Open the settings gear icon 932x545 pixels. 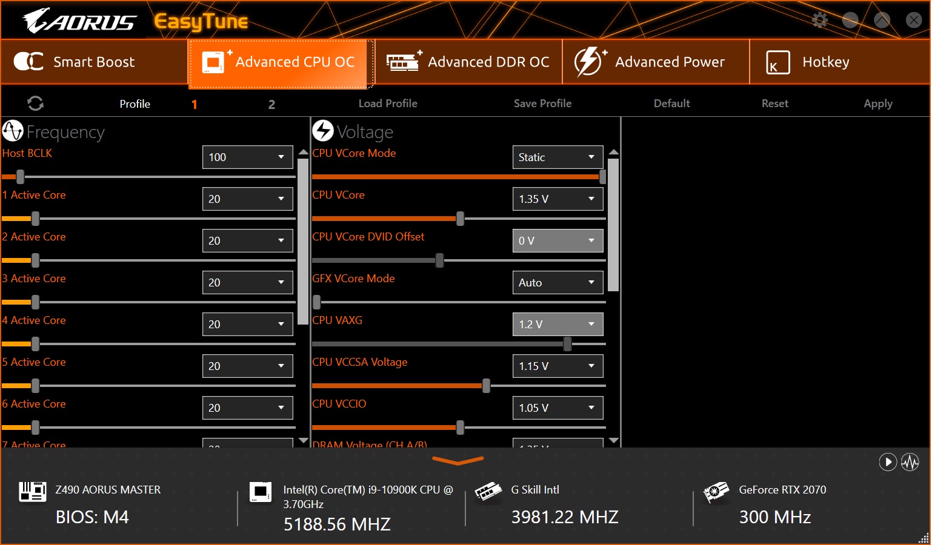pos(820,20)
